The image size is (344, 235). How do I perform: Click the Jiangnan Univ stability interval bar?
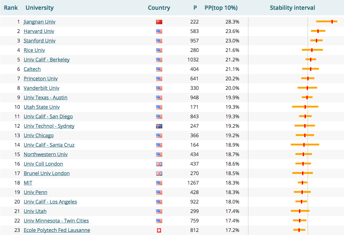tap(327, 21)
